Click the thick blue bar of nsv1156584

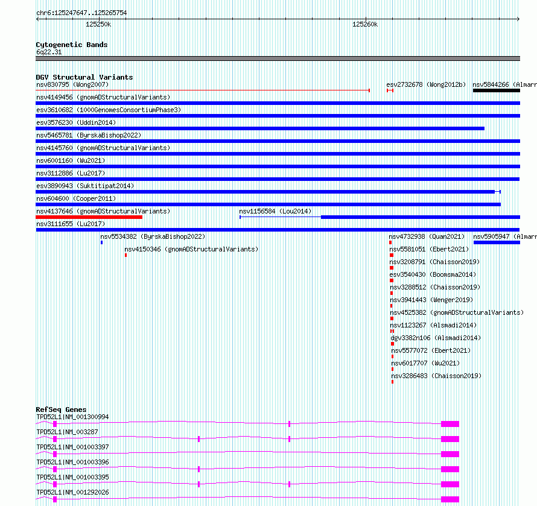pos(421,217)
